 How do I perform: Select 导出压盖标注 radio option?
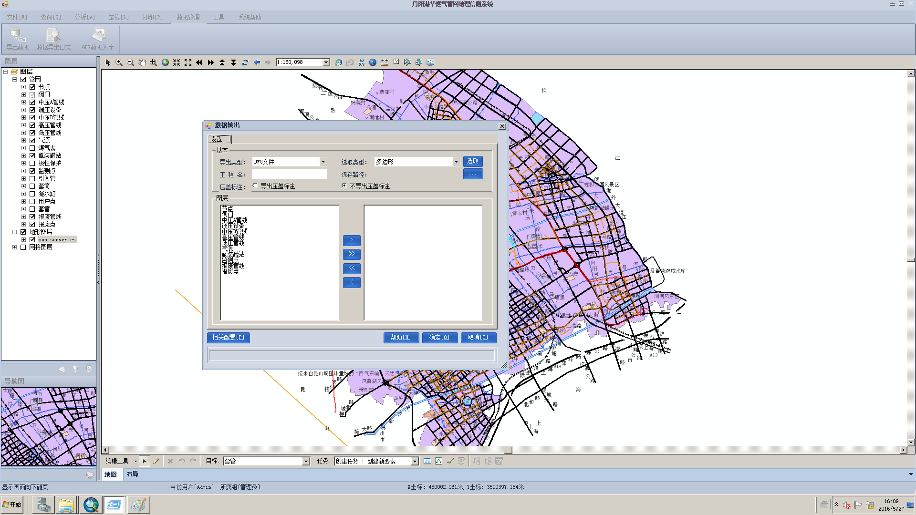255,186
